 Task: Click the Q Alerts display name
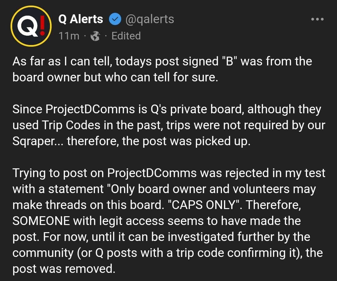pos(81,19)
